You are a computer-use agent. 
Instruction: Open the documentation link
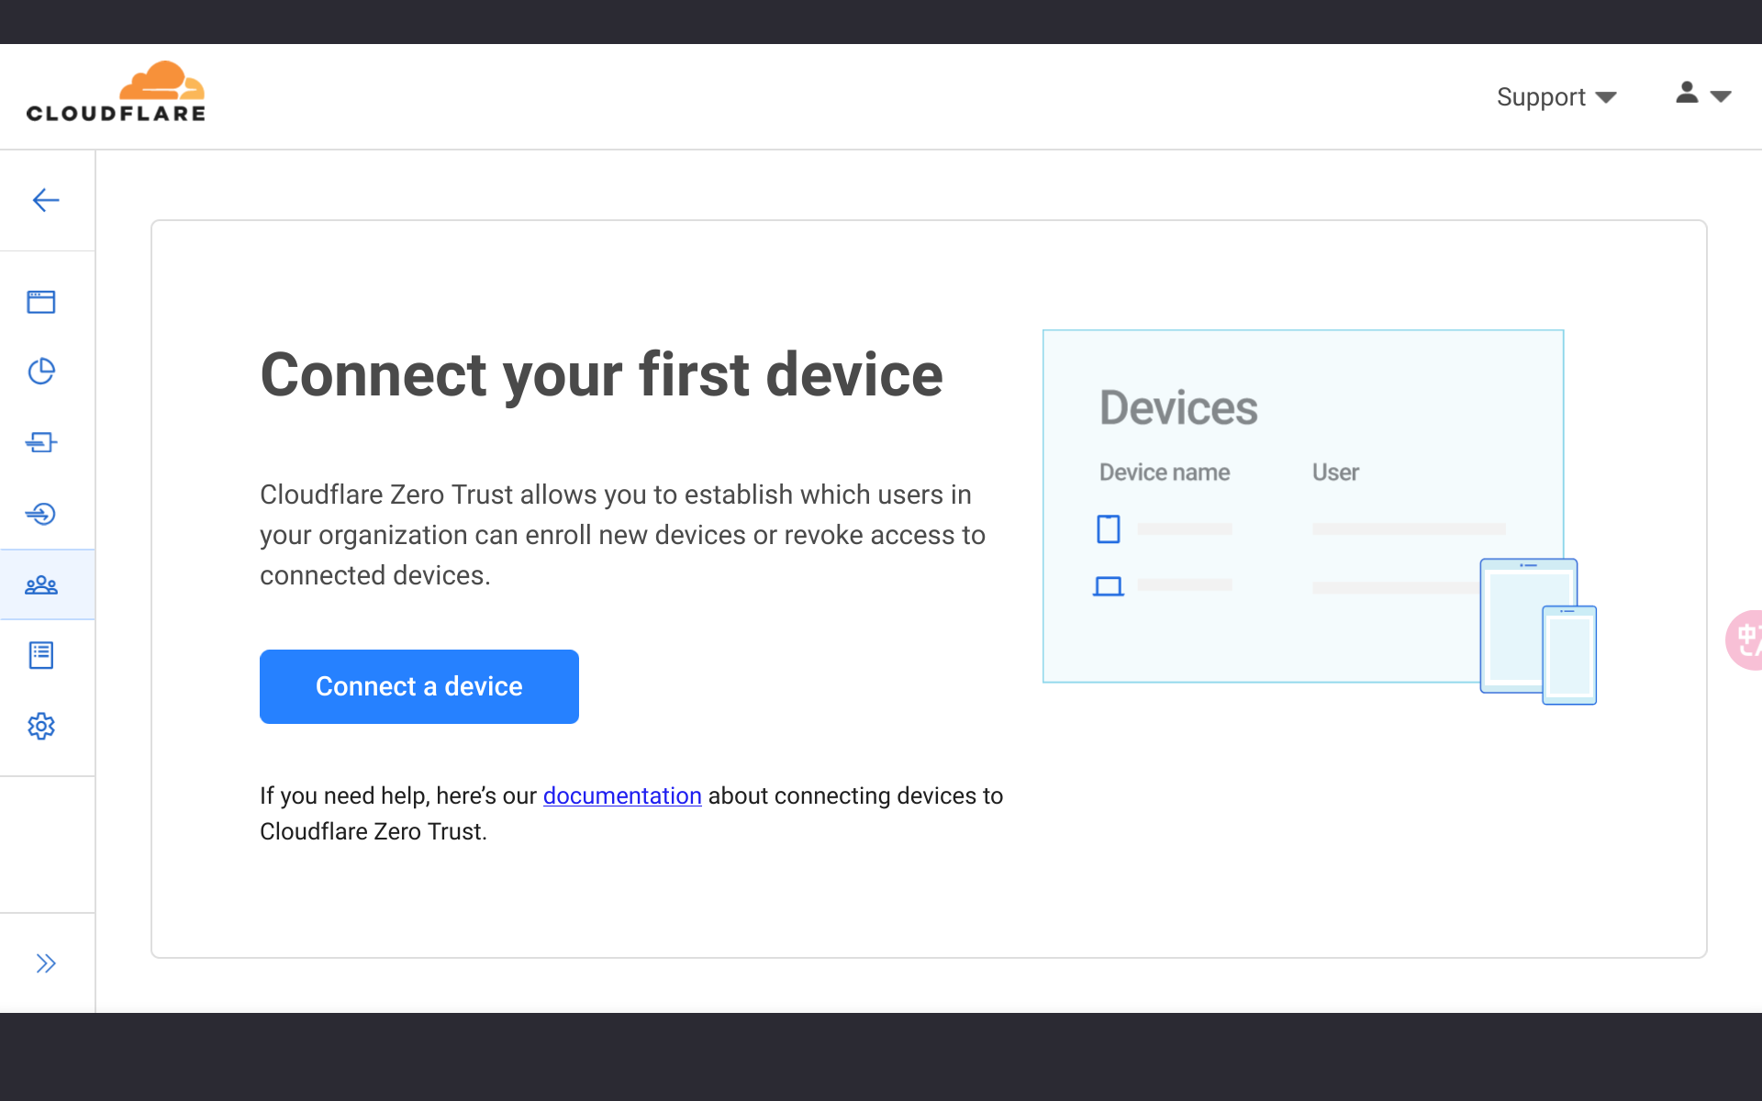(x=622, y=795)
